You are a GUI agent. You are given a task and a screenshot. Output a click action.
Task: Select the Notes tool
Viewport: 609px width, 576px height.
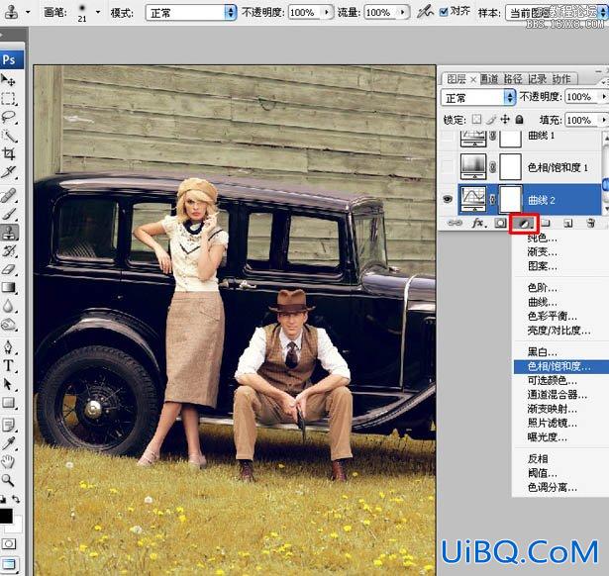click(8, 425)
